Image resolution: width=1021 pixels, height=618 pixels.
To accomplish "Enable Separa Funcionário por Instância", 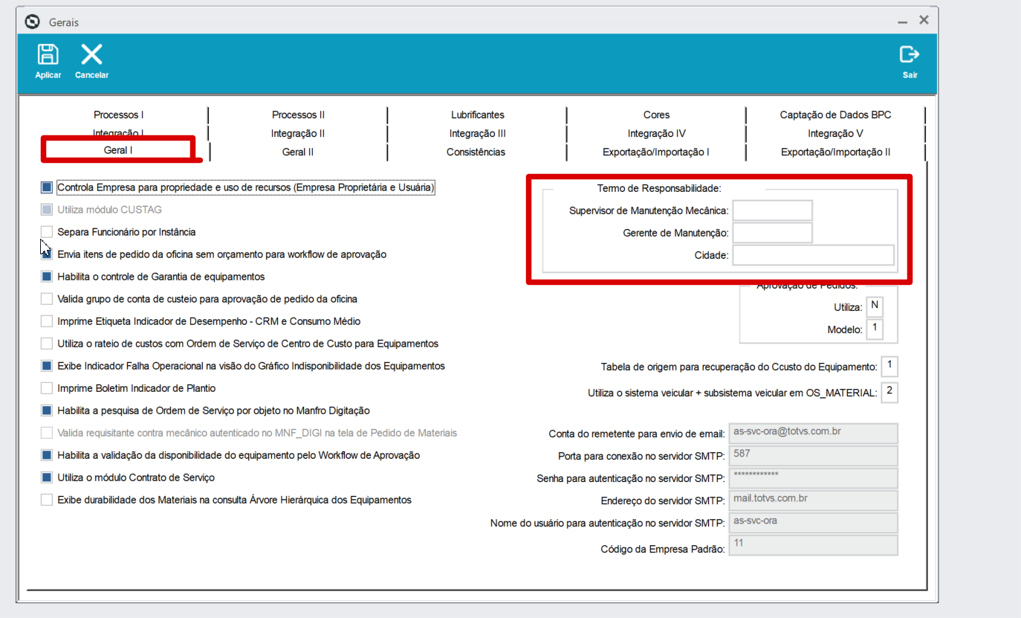I will pos(47,232).
